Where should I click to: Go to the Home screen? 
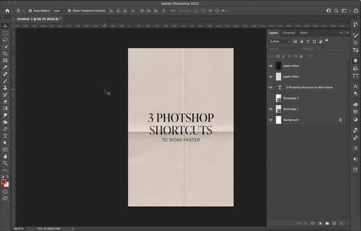point(7,11)
